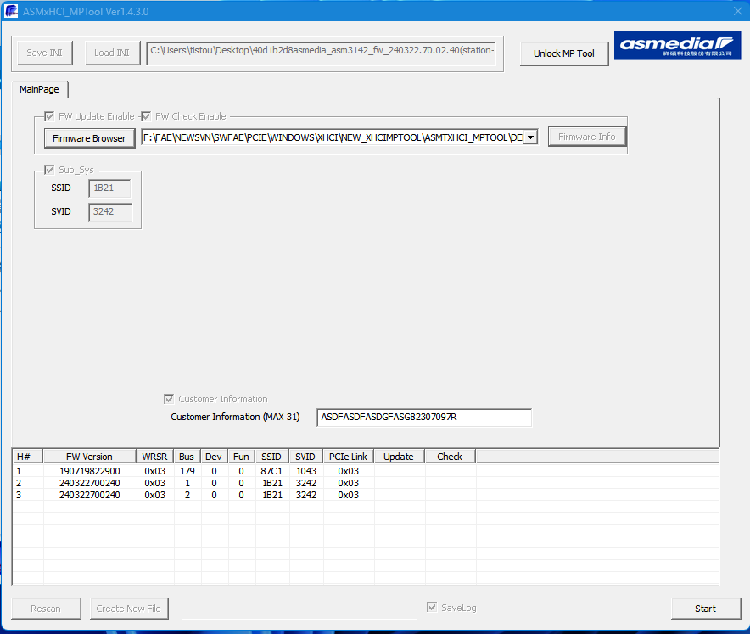Toggle the FW Update Enable checkbox
This screenshot has height=634, width=750.
pyautogui.click(x=49, y=116)
